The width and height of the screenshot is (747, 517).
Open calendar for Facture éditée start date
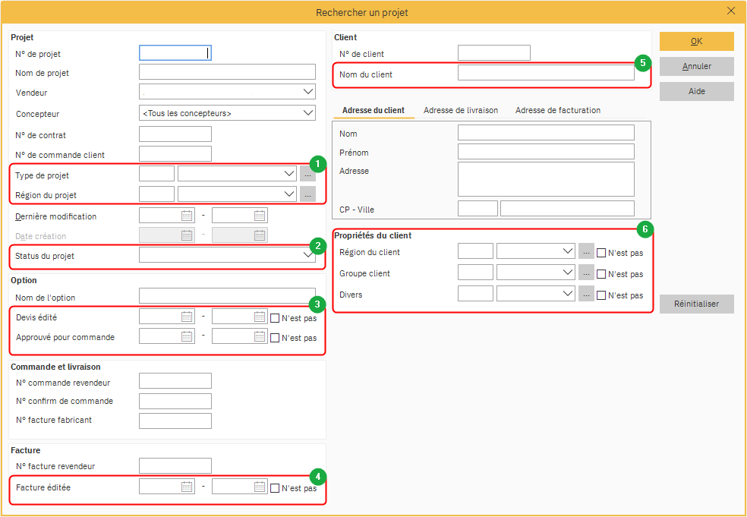tap(187, 487)
